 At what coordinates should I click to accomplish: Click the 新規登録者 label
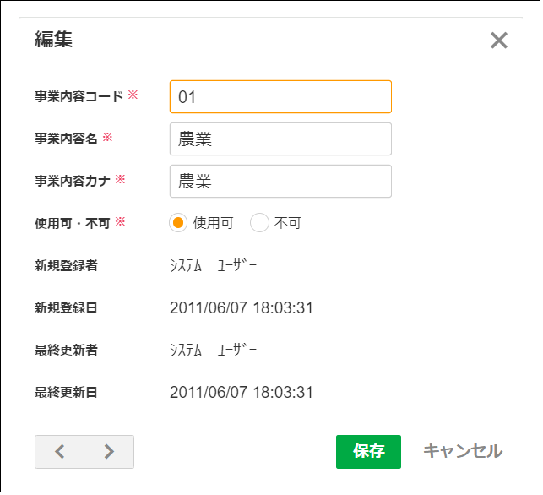pos(66,265)
